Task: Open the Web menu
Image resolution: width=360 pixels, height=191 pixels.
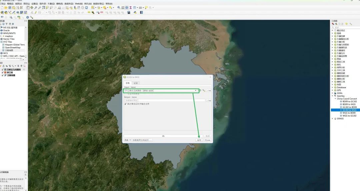Action: [79, 4]
